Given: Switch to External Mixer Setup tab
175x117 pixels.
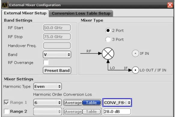Looking at the screenshot, I should click(25, 13).
